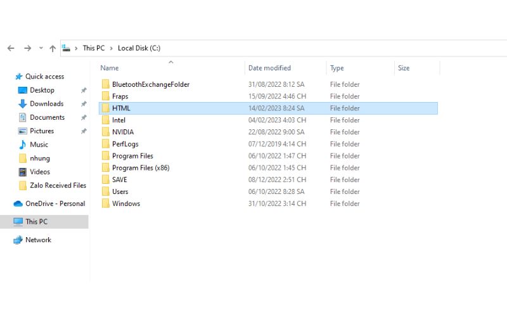Go up one folder level

tap(53, 48)
